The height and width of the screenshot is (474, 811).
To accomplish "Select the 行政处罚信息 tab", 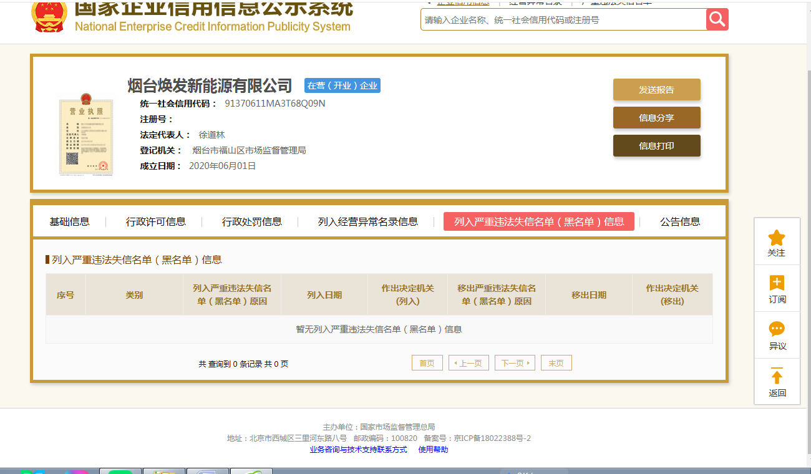I will 252,221.
